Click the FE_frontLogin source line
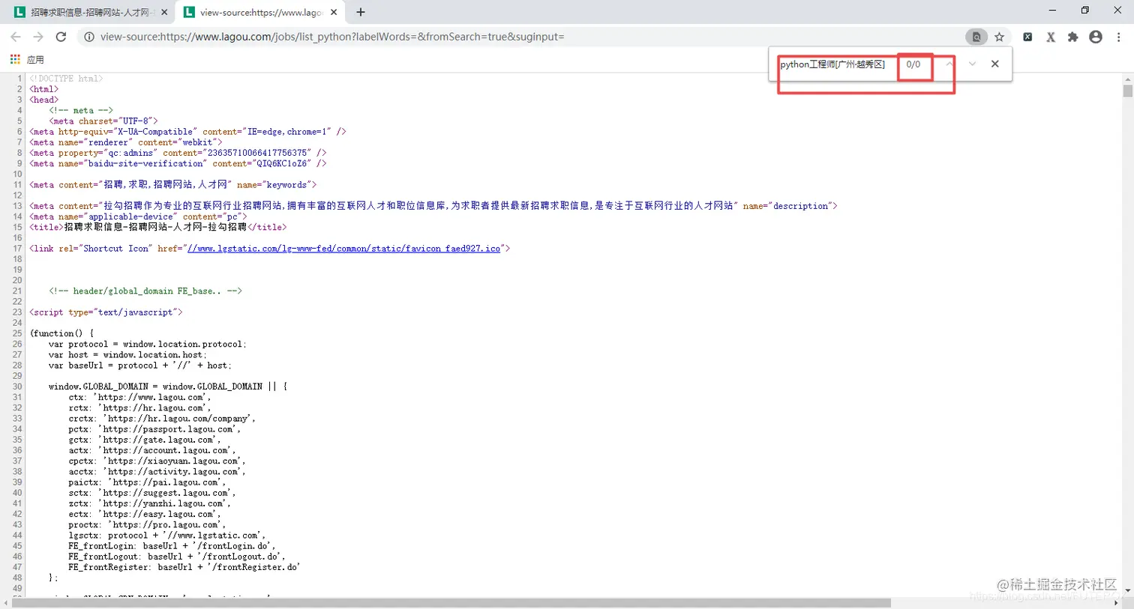This screenshot has height=609, width=1134. coord(172,546)
